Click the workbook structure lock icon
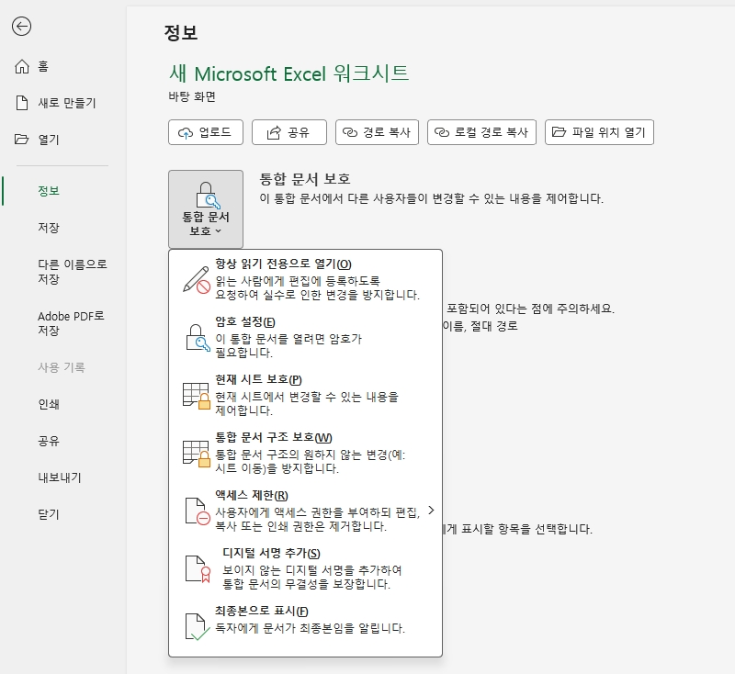735x674 pixels. pos(197,454)
